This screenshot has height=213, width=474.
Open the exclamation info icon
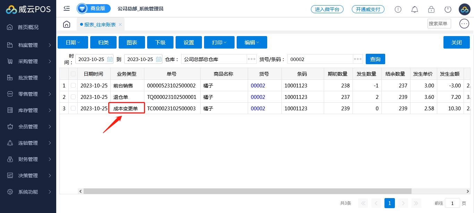coord(398,9)
